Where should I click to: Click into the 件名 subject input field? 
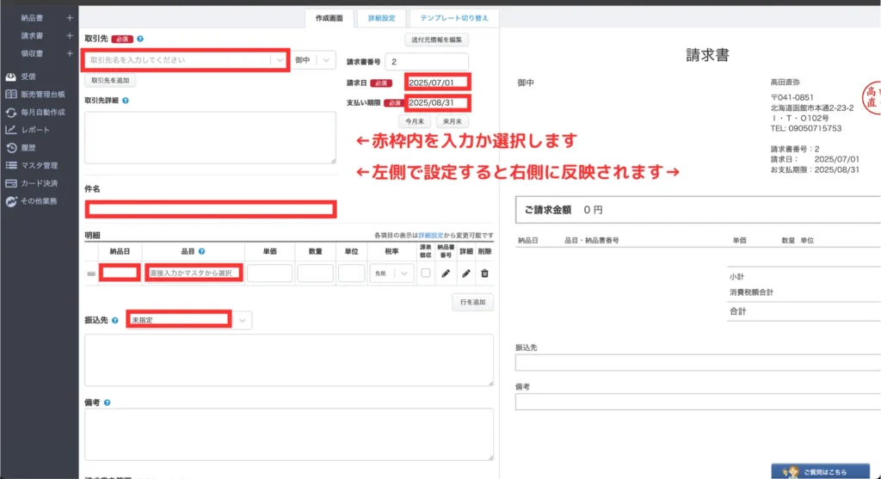[x=211, y=208]
